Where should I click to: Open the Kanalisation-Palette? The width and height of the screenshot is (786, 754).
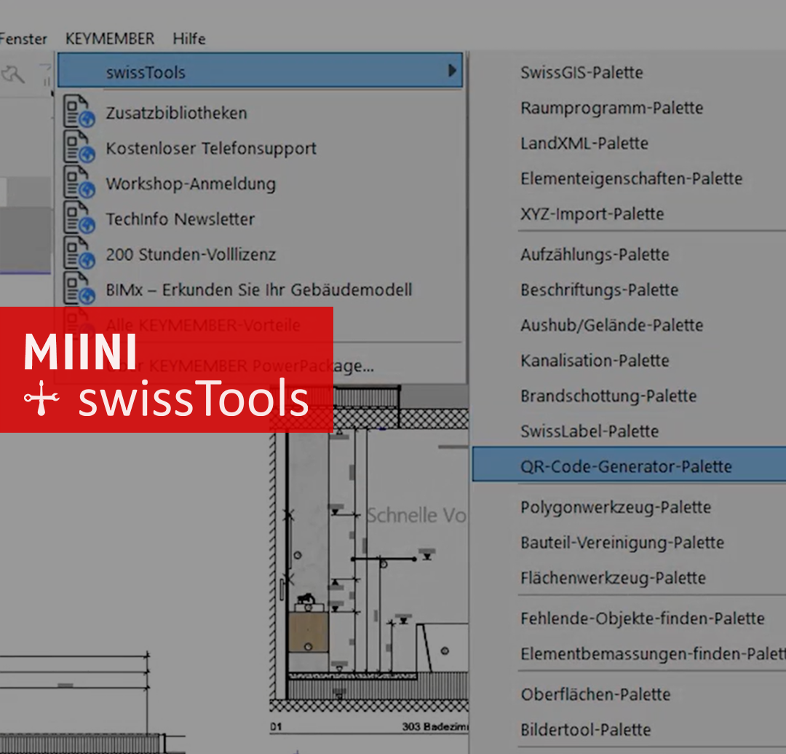coord(595,361)
